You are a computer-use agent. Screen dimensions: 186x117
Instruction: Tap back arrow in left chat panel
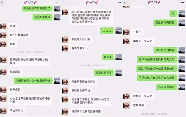2,3
